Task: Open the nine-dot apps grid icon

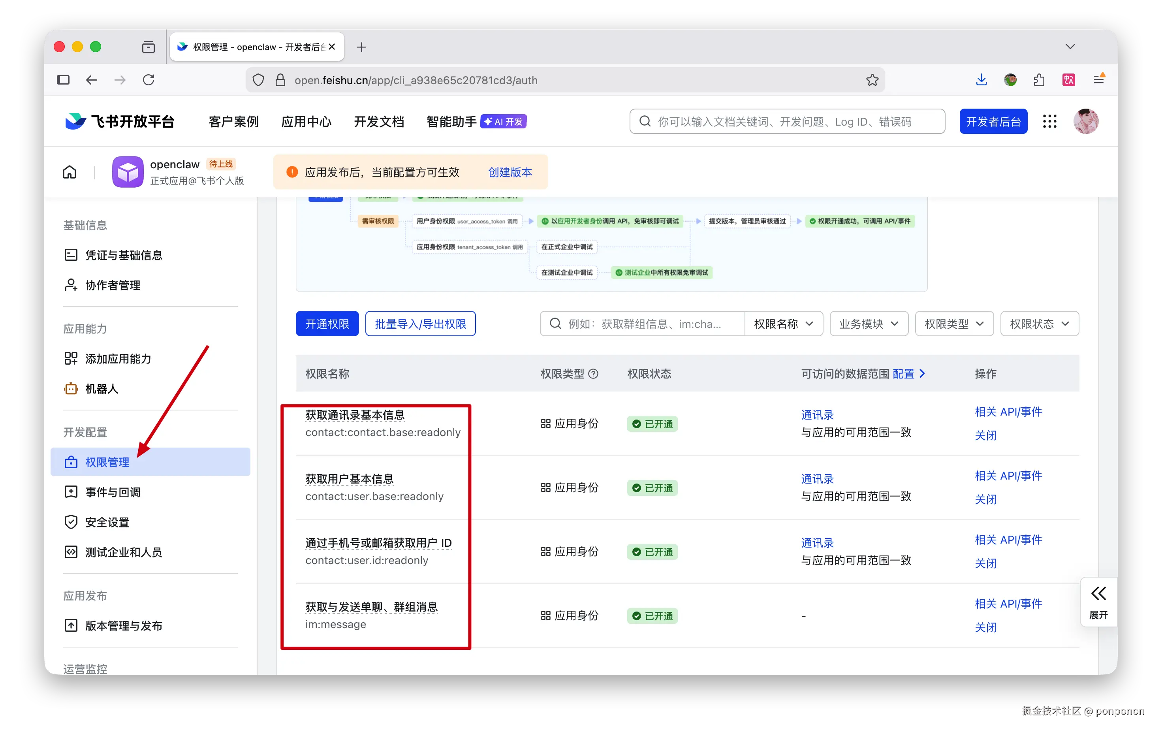Action: coord(1049,121)
